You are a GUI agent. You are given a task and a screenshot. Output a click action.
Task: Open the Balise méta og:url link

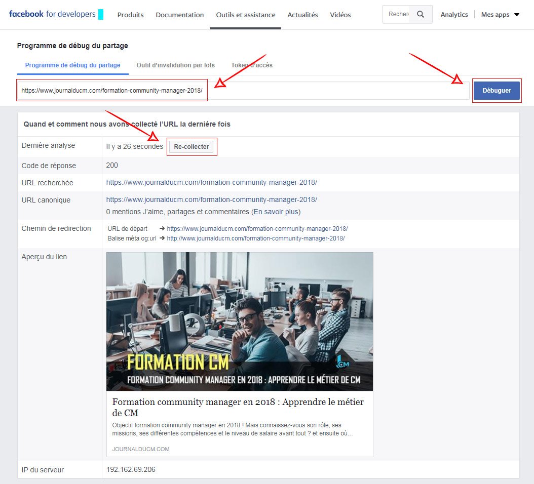(x=256, y=238)
